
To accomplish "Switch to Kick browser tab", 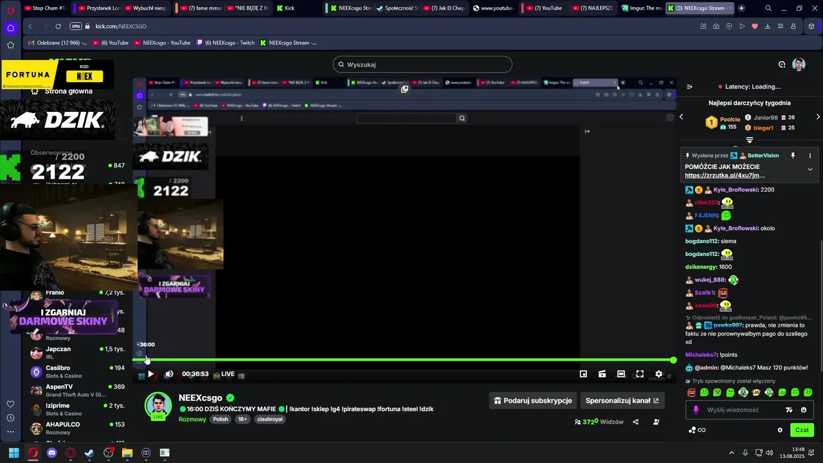I will pyautogui.click(x=286, y=8).
